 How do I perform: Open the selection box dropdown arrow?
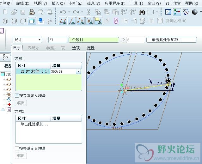157,12
